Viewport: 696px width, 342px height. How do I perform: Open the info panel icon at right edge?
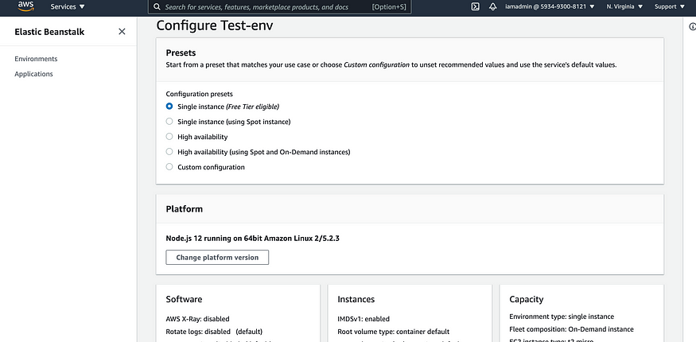pyautogui.click(x=692, y=27)
